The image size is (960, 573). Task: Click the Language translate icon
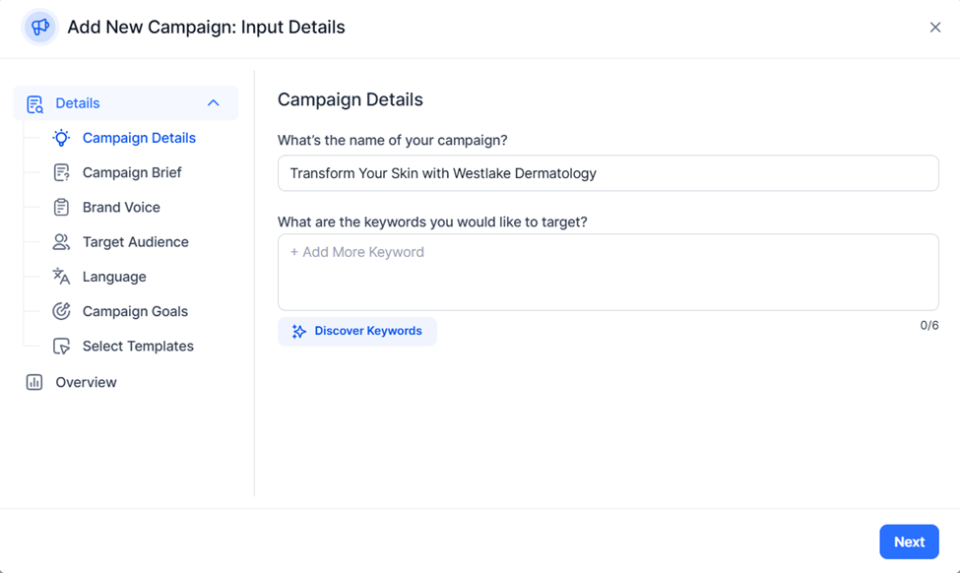(x=61, y=277)
